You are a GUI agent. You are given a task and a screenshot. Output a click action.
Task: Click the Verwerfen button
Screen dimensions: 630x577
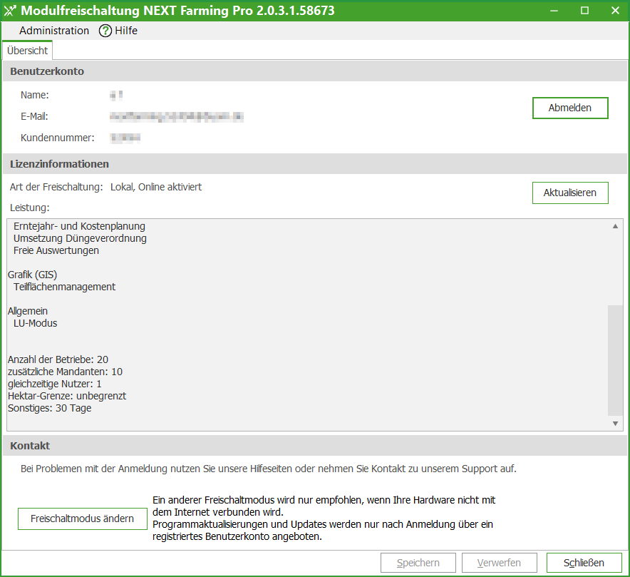[x=499, y=563]
